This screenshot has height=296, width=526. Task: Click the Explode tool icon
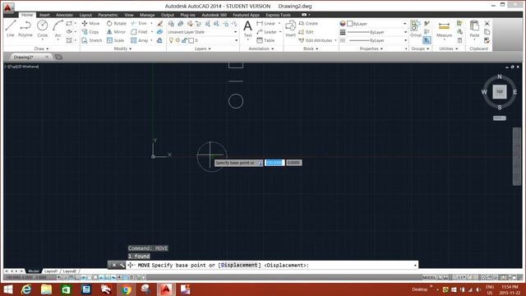coord(160,32)
